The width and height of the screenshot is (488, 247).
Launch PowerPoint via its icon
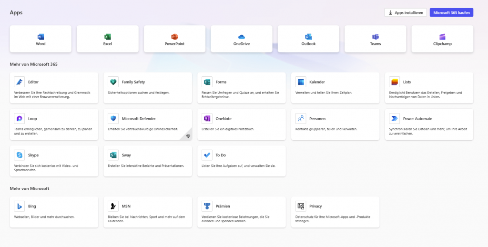click(174, 37)
